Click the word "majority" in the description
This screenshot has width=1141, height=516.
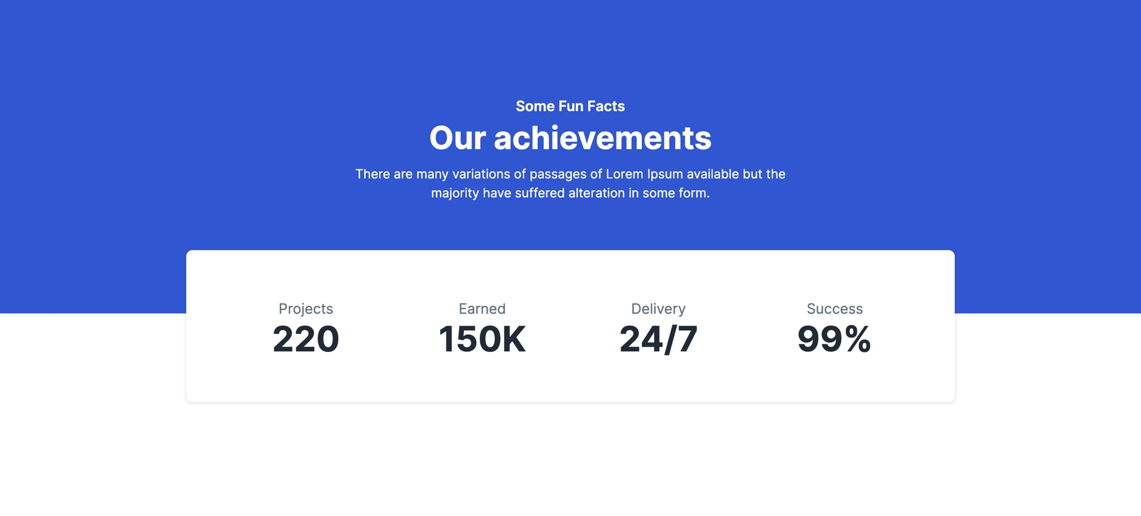tap(455, 194)
